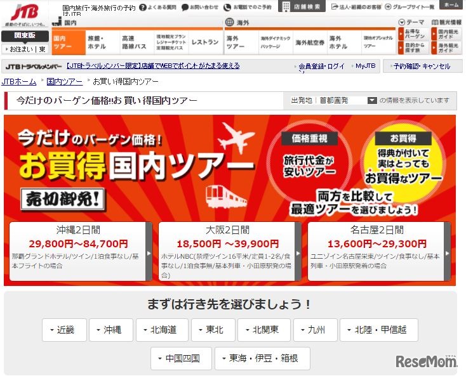This screenshot has width=466, height=376.
Task: Select 北陸・甲信越 destination
Action: tap(379, 330)
